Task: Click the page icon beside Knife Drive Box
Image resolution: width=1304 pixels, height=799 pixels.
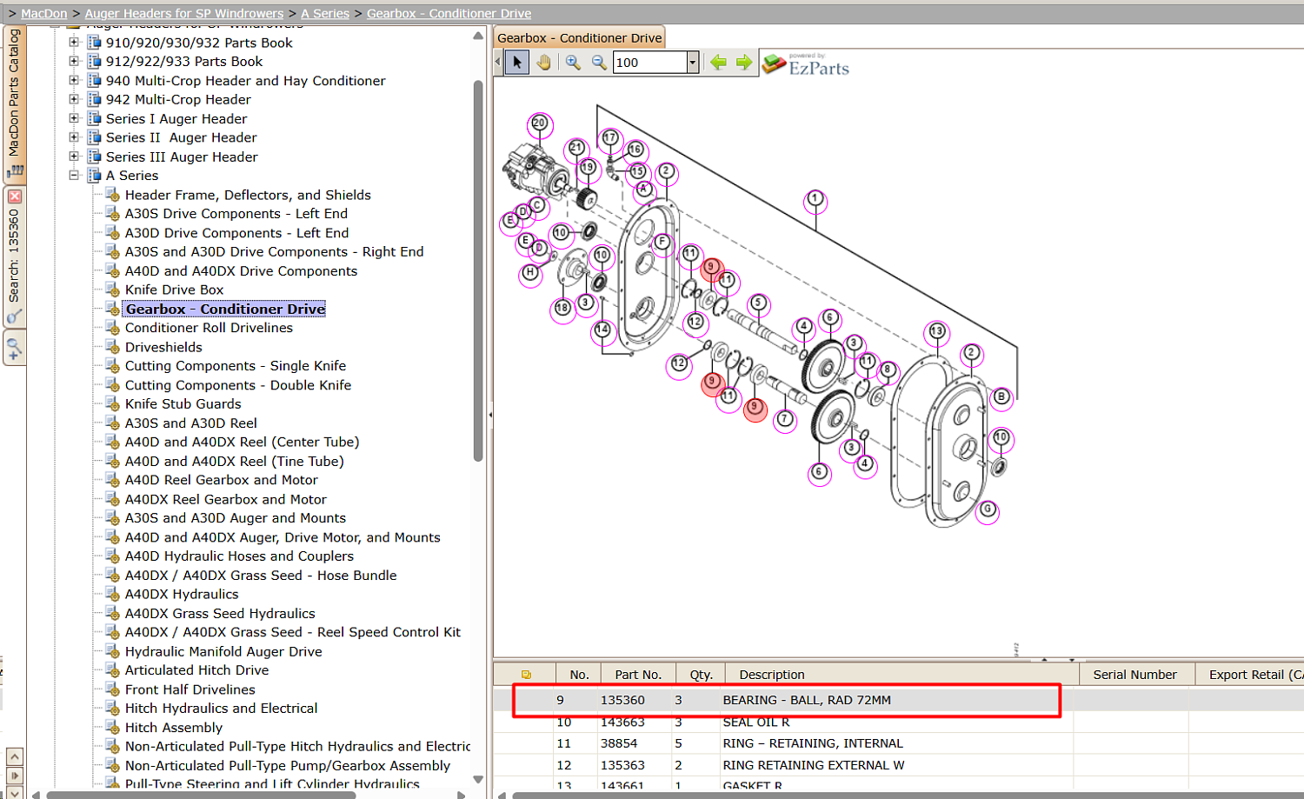Action: point(113,290)
